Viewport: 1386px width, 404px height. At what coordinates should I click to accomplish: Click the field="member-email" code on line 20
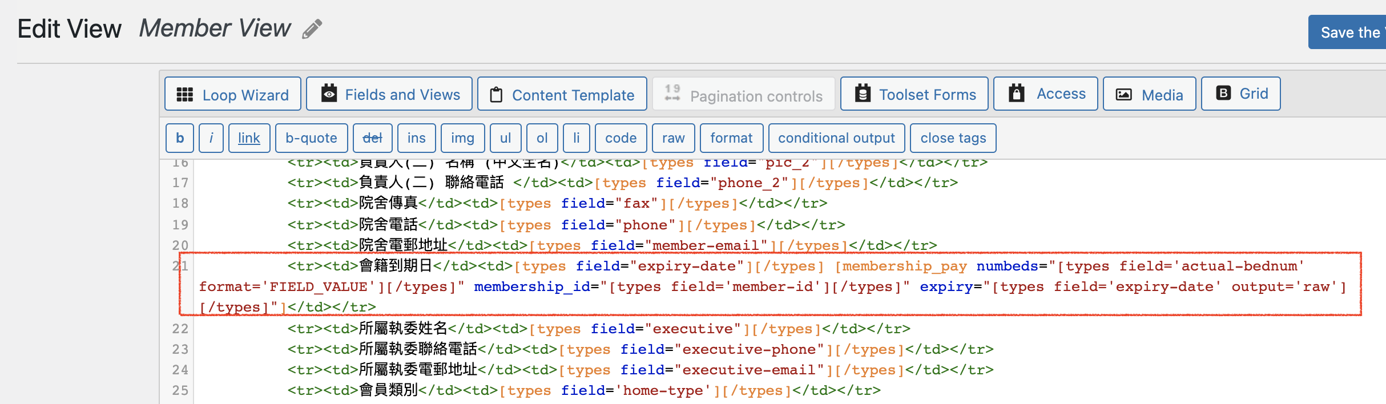[679, 245]
